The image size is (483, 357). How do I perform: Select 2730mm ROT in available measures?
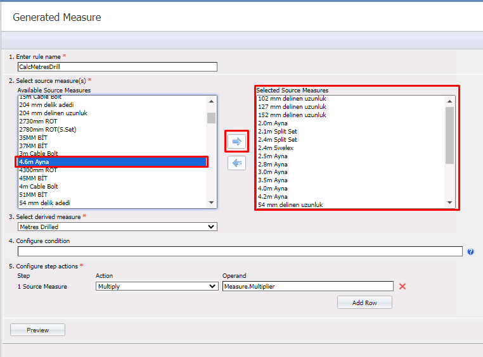click(38, 121)
